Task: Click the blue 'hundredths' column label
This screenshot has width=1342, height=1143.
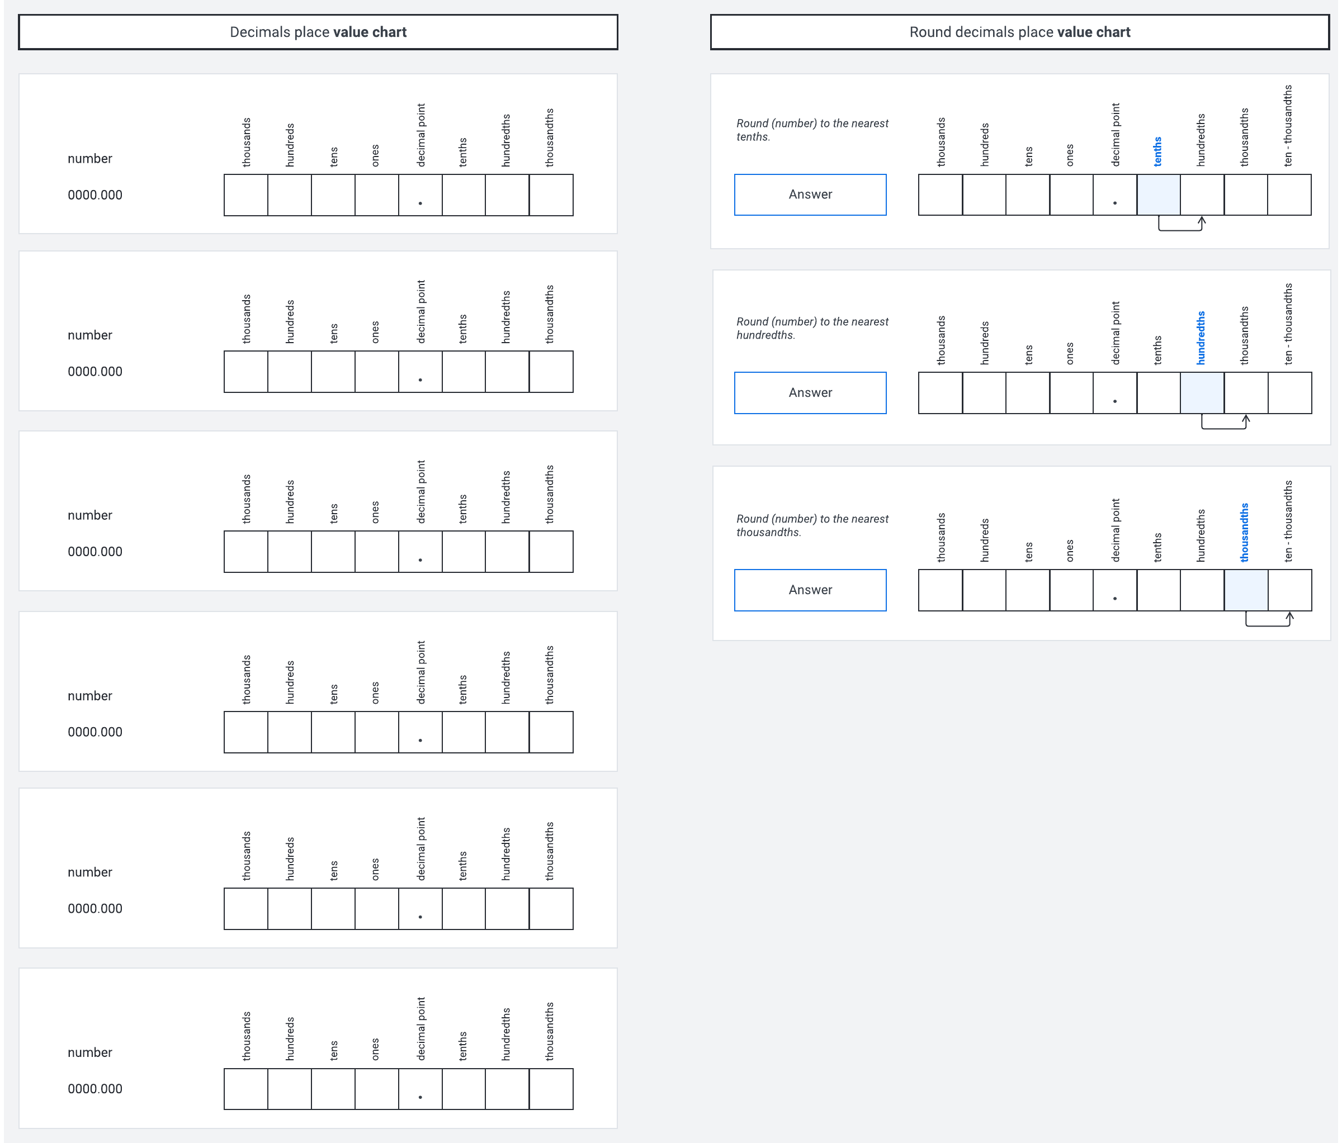Action: coord(1201,338)
